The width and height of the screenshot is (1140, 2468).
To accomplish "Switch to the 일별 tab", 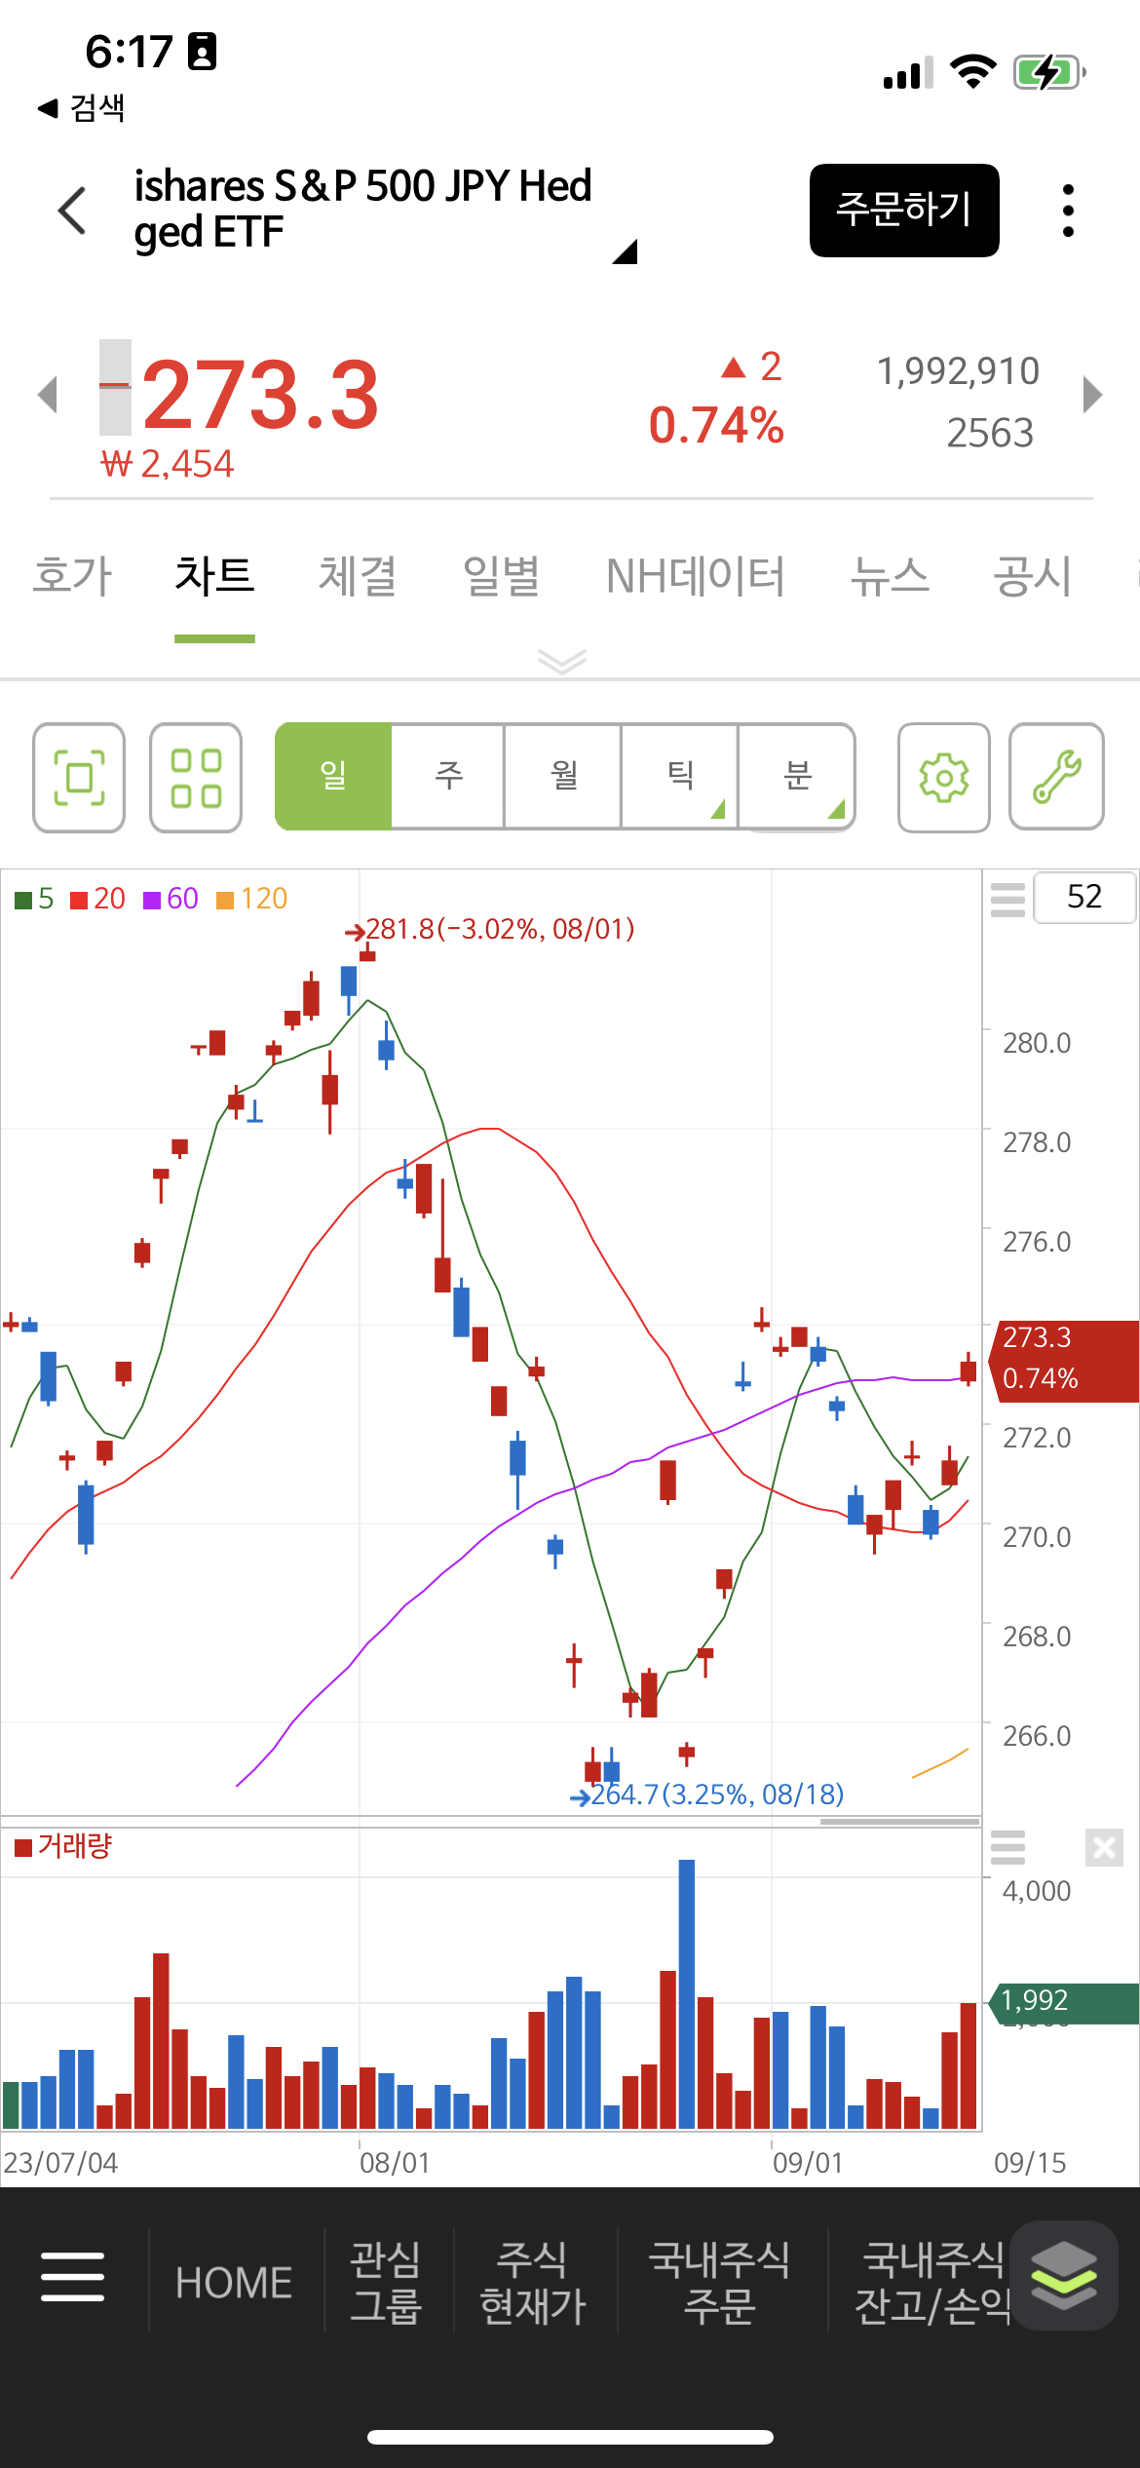I will pos(501,575).
